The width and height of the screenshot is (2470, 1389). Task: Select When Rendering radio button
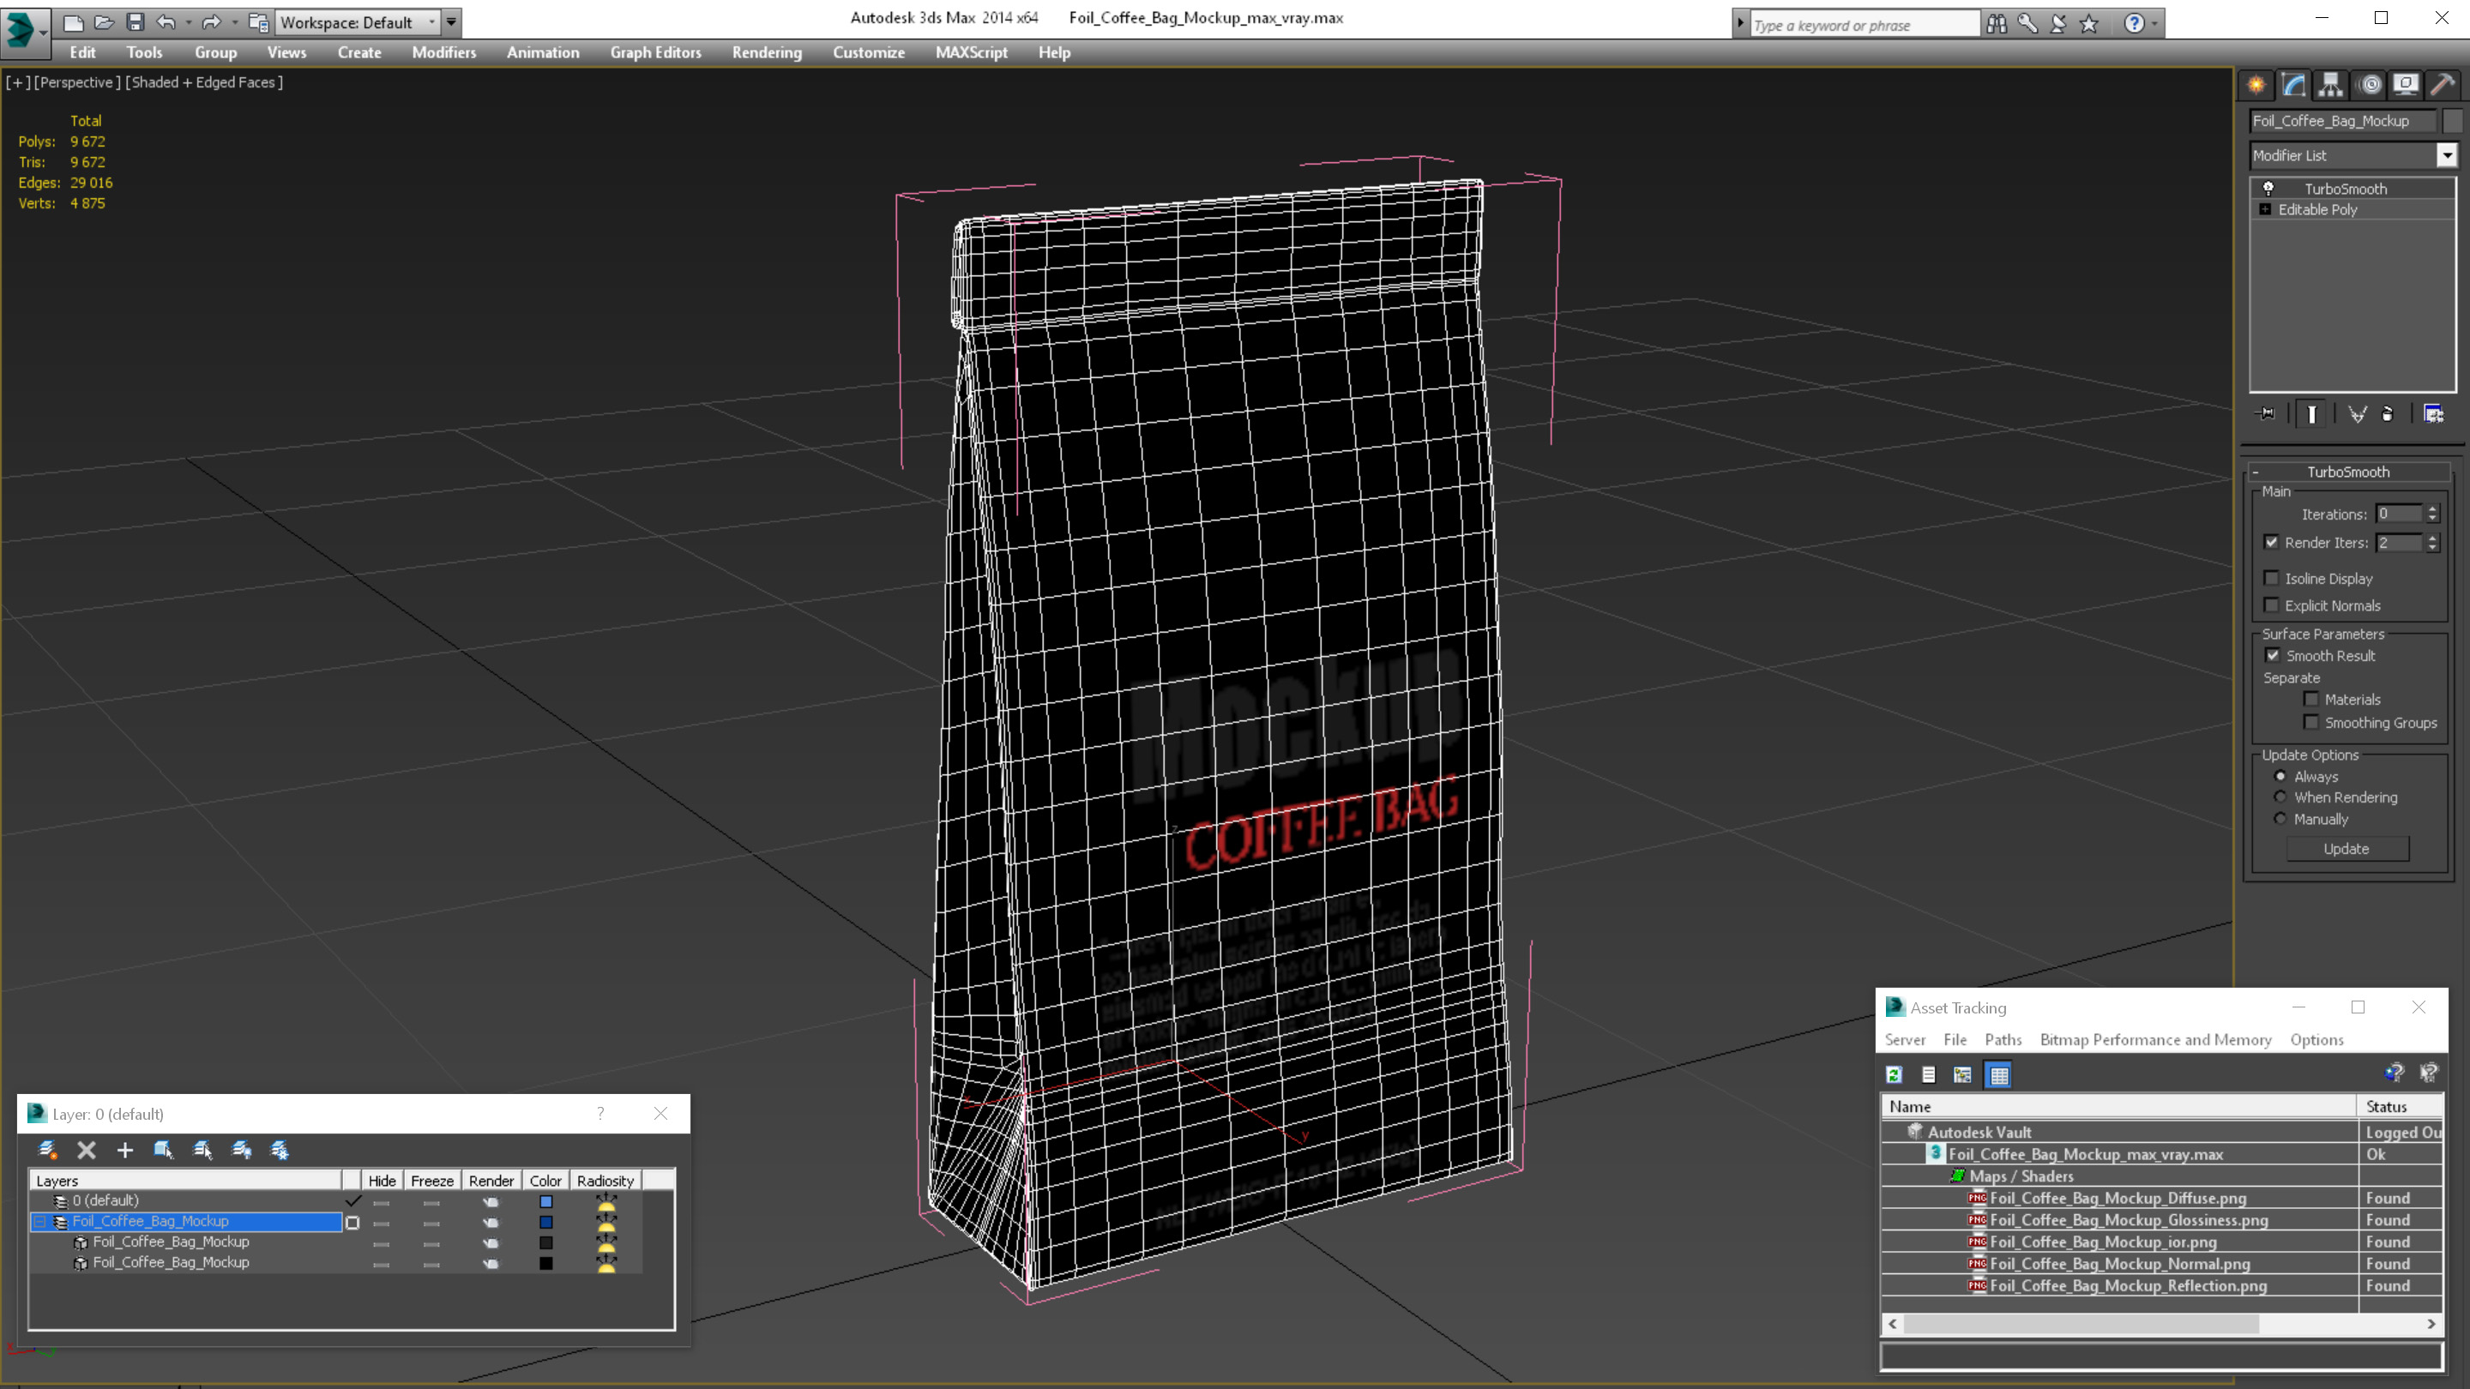click(2280, 797)
